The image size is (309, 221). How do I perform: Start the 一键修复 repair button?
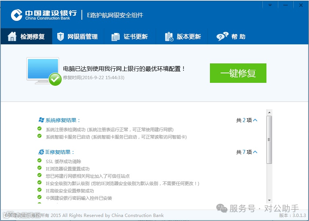click(x=238, y=73)
